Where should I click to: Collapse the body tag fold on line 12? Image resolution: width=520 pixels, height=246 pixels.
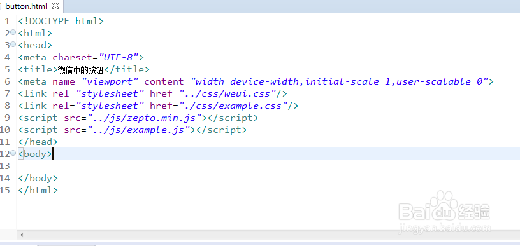click(x=13, y=153)
